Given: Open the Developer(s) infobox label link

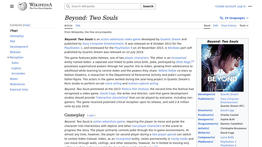Looking at the screenshot, I should pos(206,94).
